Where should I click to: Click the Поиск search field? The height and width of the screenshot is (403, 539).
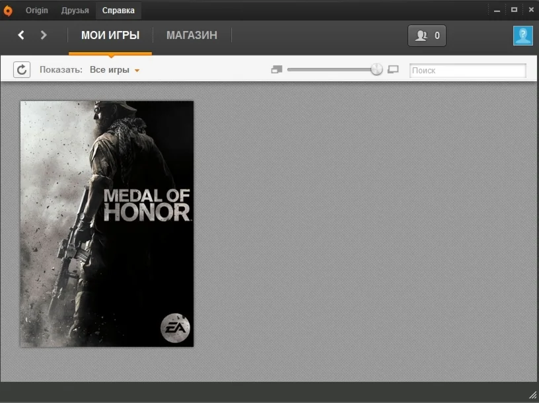467,70
